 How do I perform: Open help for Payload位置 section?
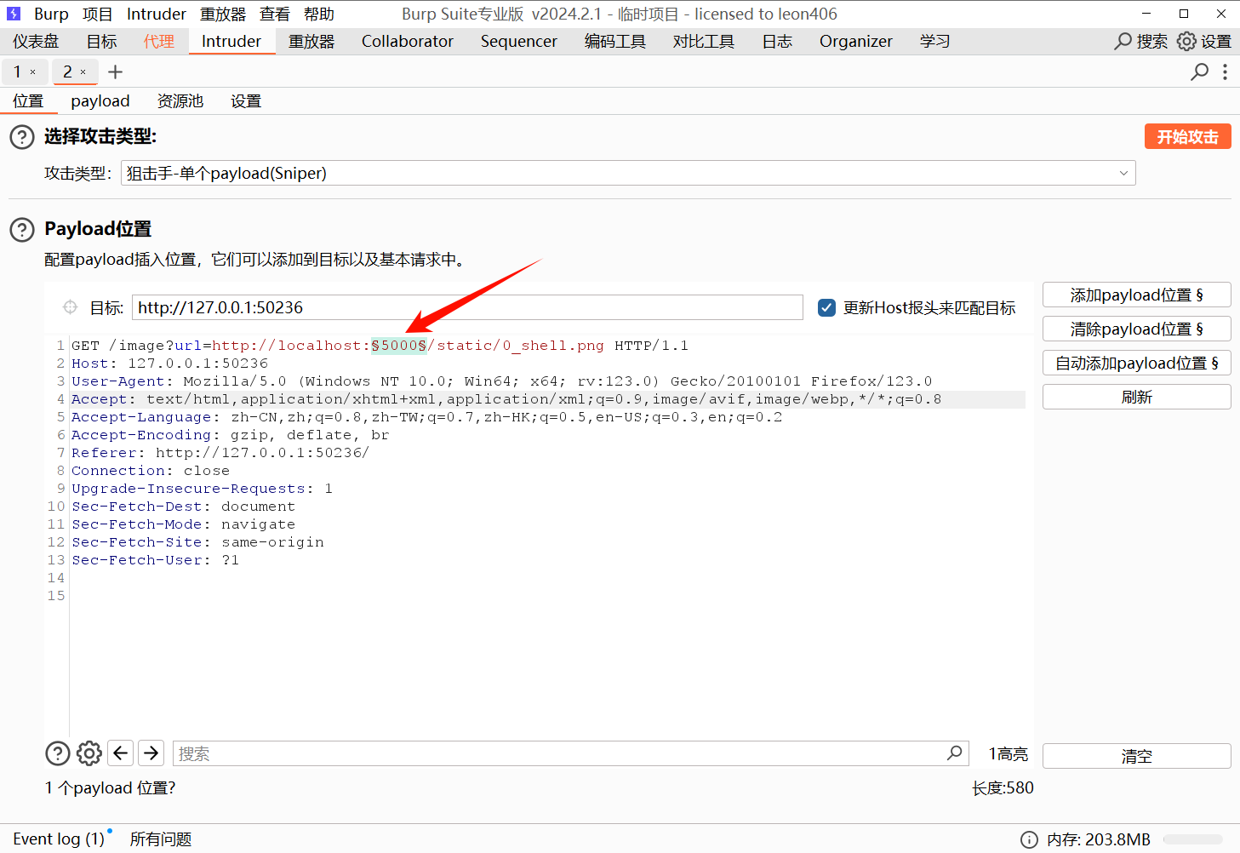(x=22, y=229)
